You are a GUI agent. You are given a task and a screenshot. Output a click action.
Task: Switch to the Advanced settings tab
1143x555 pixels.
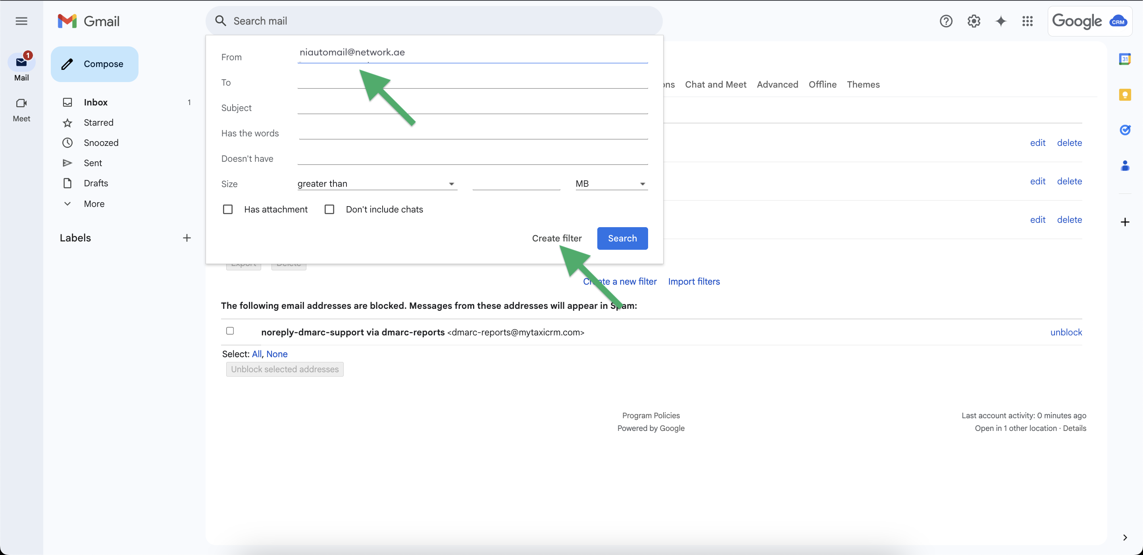pos(777,84)
